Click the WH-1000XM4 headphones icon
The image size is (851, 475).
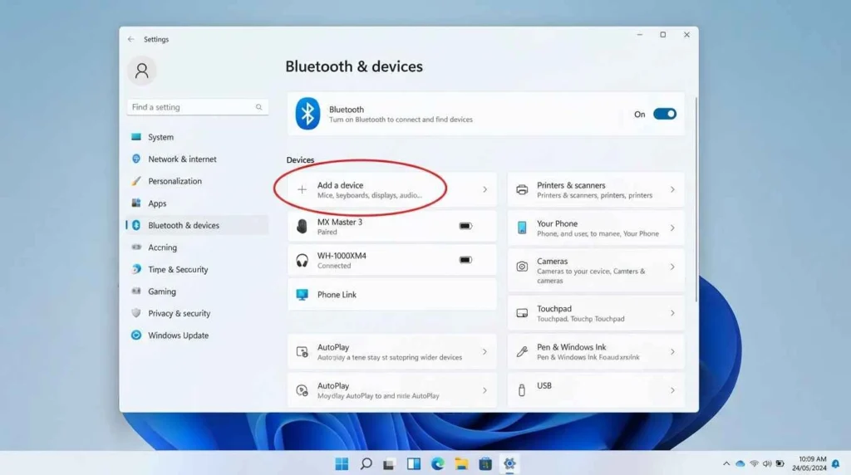pyautogui.click(x=302, y=260)
